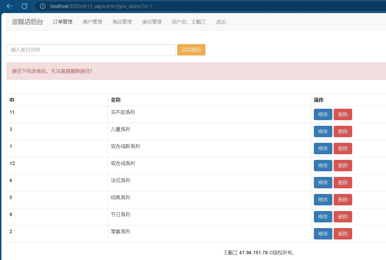The width and height of the screenshot is (386, 260).
Task: Edit the 双合成系列 category
Action: click(x=323, y=166)
